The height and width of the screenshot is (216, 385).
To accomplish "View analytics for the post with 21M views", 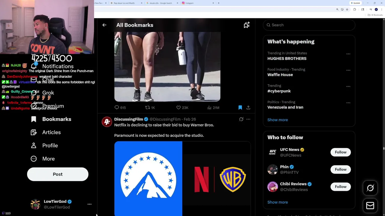I will (213, 107).
